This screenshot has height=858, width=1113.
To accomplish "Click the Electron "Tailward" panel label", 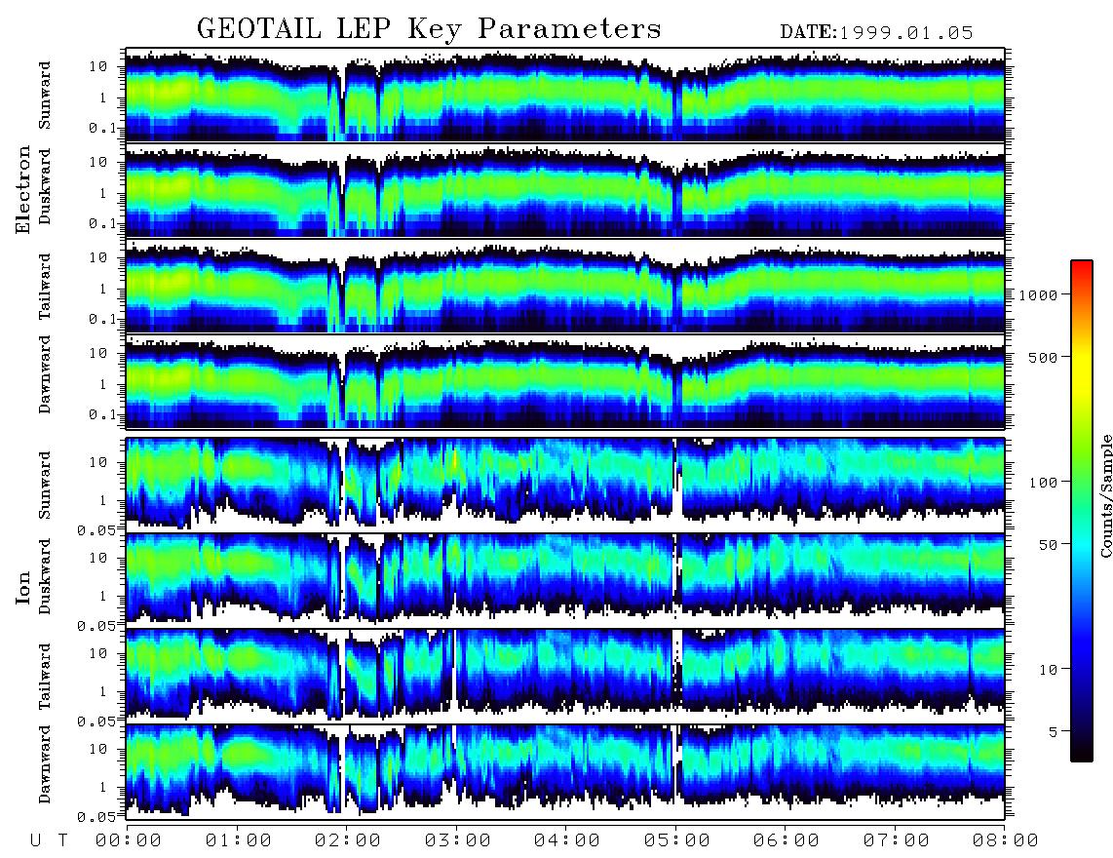I will 45,287.
